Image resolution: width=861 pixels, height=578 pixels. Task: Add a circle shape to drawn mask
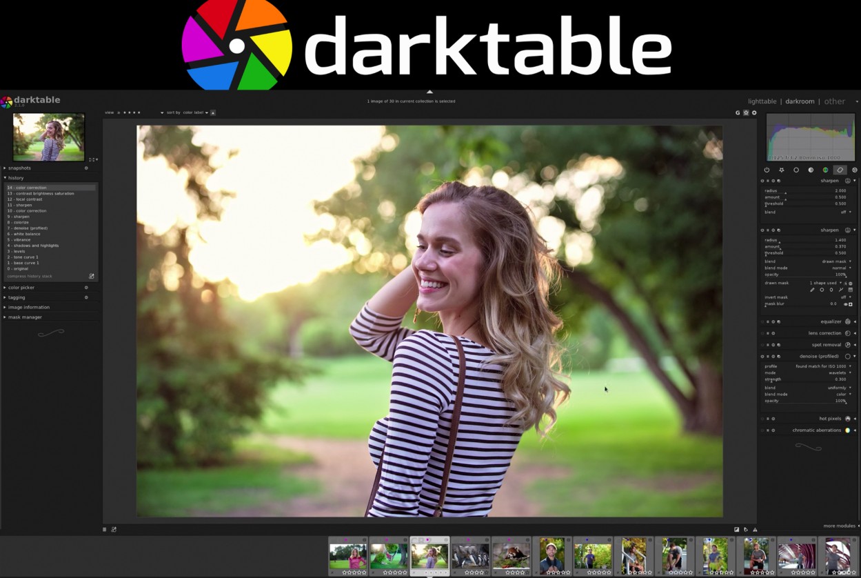pos(822,290)
